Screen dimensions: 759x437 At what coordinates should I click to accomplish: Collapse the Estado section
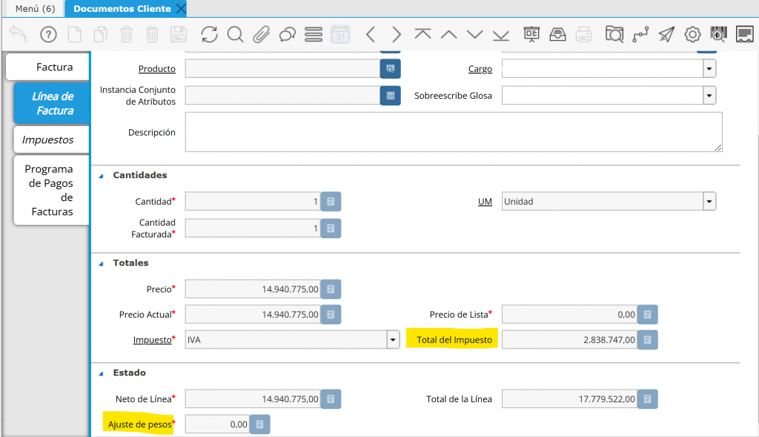pos(101,373)
